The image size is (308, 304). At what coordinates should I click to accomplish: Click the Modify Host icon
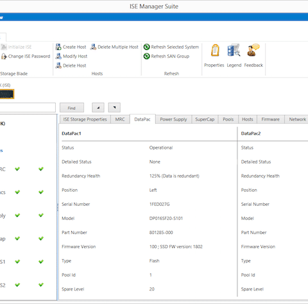coord(58,56)
